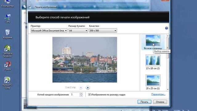197x111 pixels.
Task: Go to next preview page
Action: tap(88, 88)
